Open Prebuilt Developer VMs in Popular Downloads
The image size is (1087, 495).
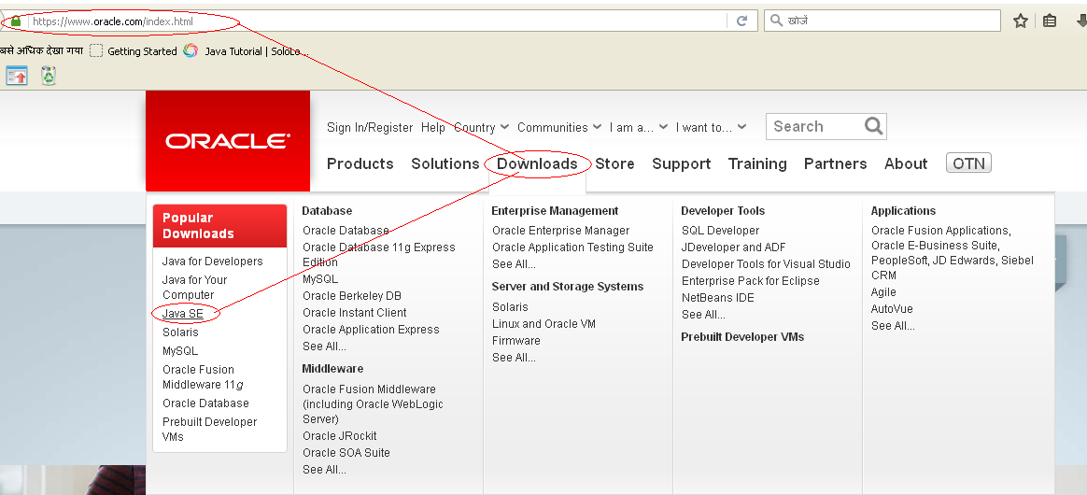tap(209, 429)
